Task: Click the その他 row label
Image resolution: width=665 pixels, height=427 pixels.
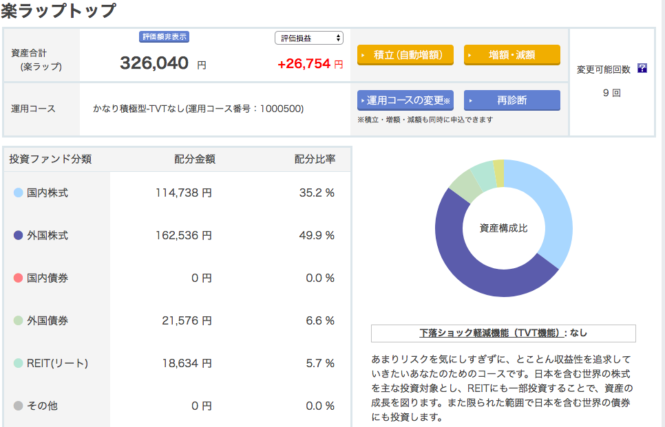Action: tap(42, 406)
